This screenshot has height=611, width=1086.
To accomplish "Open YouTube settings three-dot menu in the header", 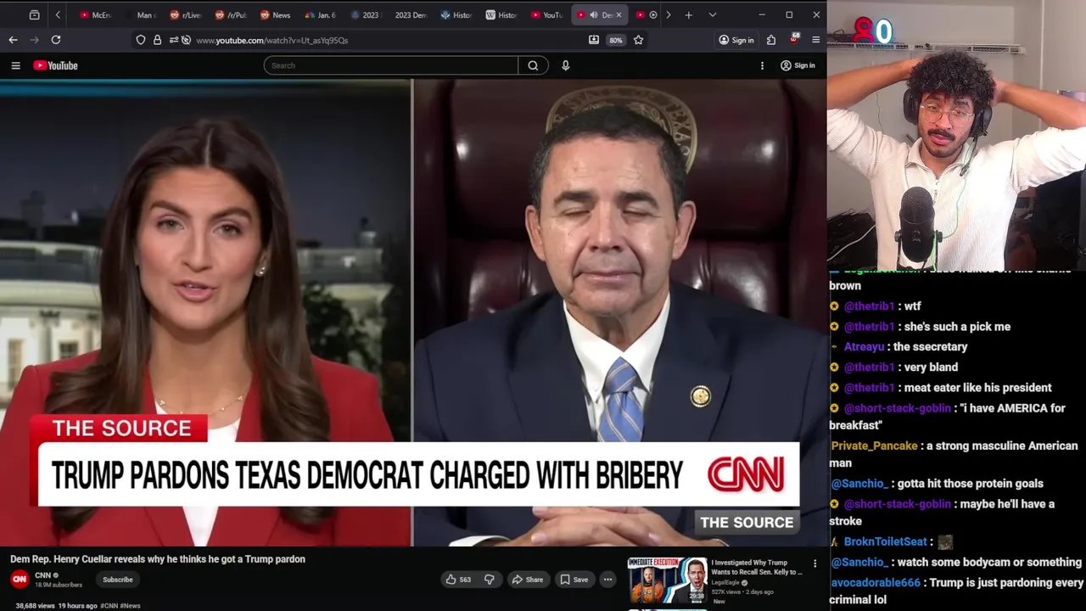I will click(762, 65).
